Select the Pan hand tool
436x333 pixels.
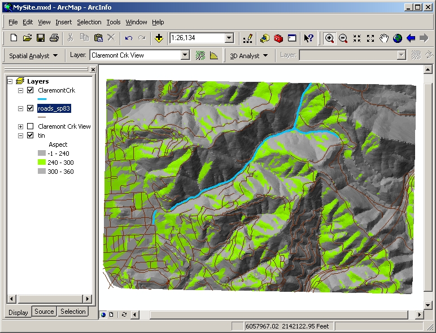384,38
